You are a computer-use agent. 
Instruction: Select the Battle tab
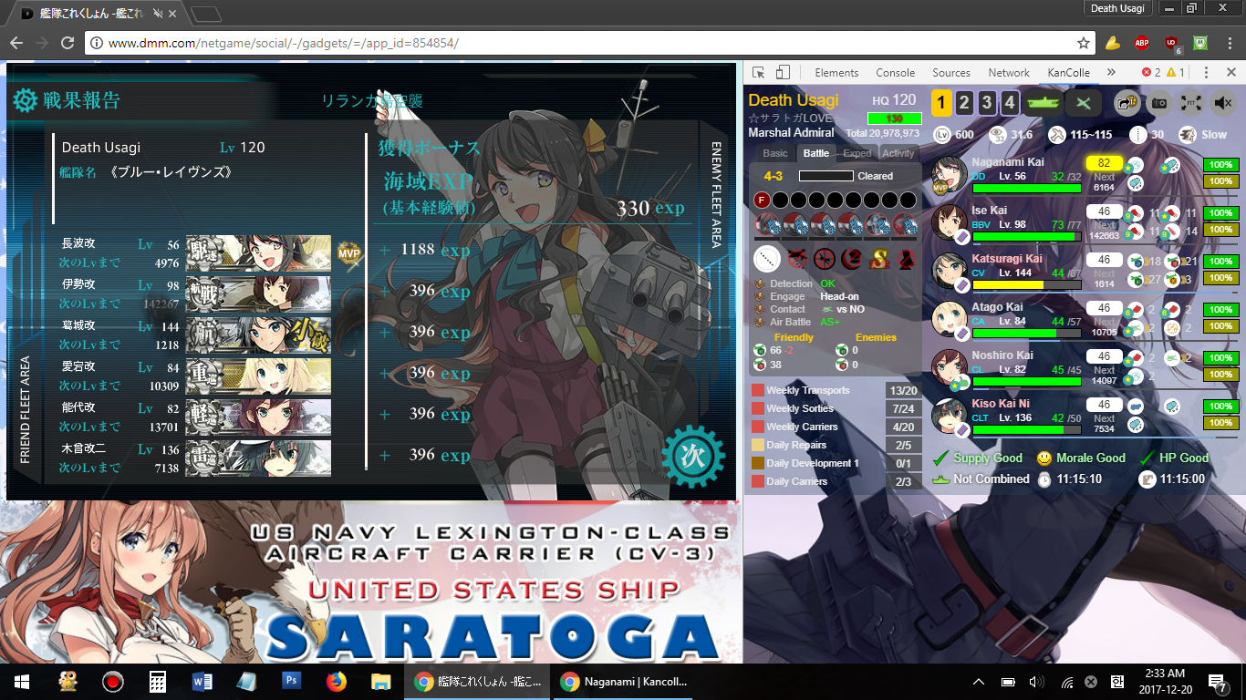(x=816, y=153)
